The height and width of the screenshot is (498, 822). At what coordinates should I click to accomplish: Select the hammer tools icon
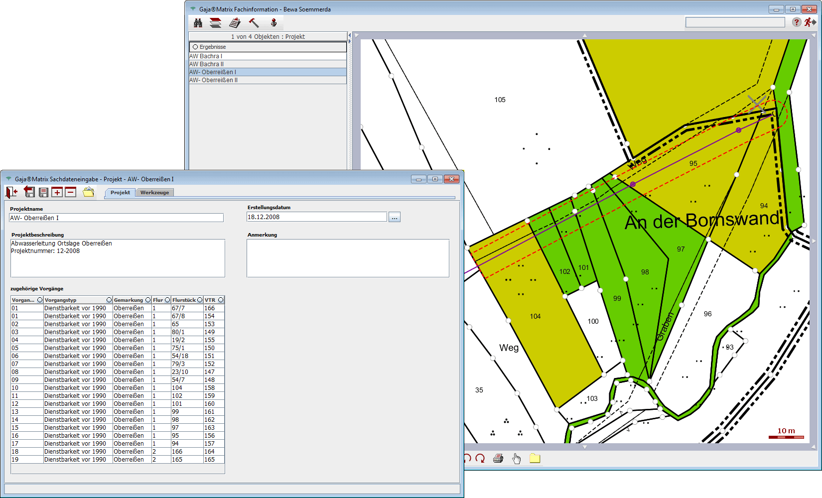[x=254, y=23]
